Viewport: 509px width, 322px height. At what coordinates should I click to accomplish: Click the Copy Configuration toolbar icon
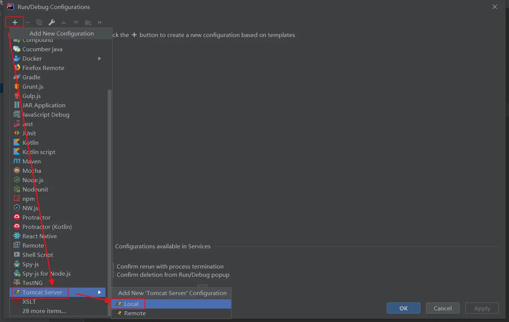pos(39,22)
